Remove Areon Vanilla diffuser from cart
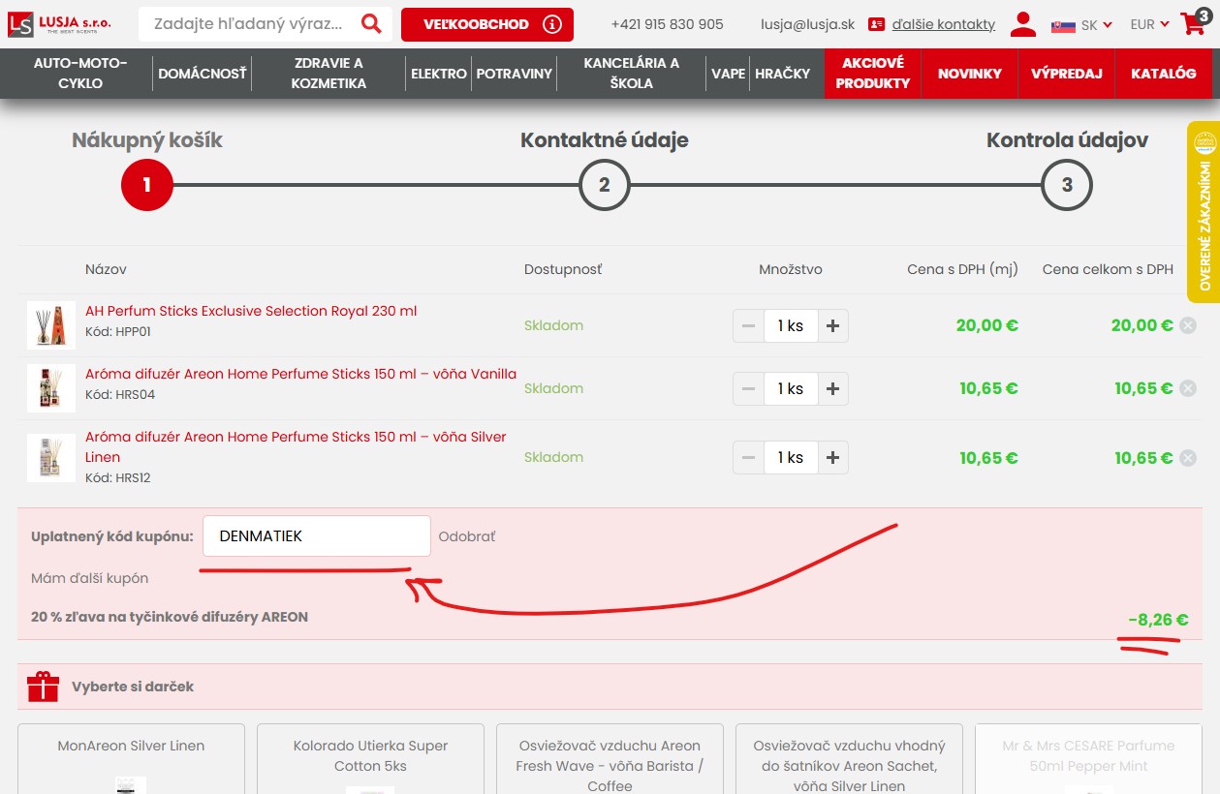1220x794 pixels. click(1188, 389)
